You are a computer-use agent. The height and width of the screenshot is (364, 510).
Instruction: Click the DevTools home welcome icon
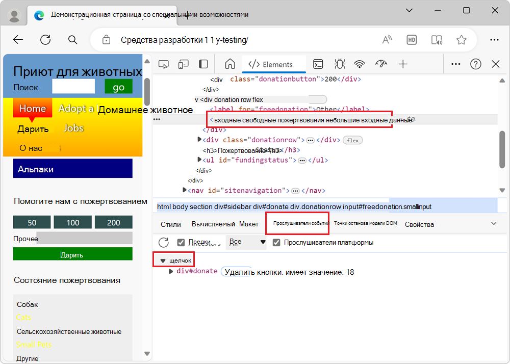tap(229, 64)
